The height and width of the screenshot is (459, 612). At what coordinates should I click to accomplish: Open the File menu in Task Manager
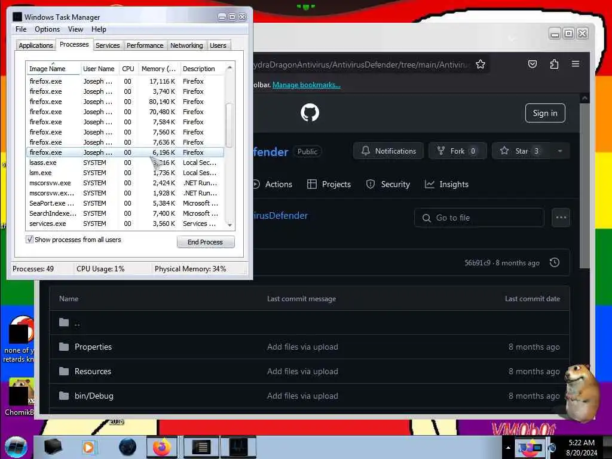(x=21, y=29)
